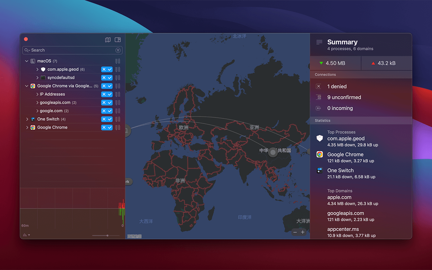
Task: Deny connections on the last Google Chrome row
Action: (x=104, y=127)
